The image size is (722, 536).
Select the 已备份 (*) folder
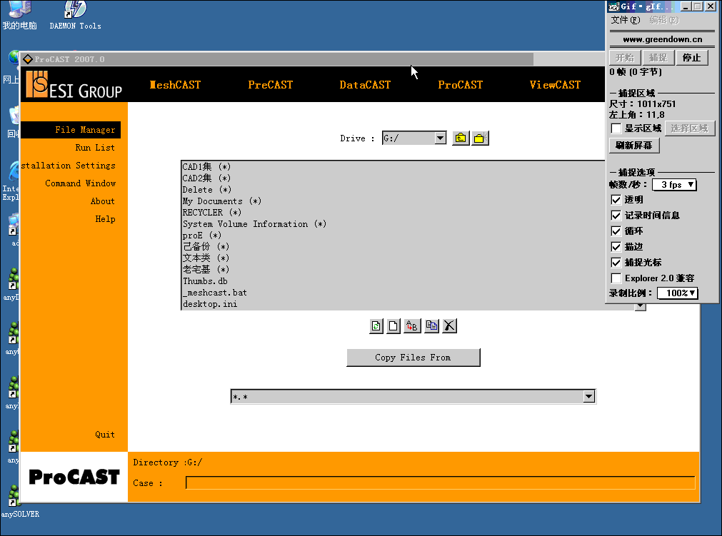206,247
